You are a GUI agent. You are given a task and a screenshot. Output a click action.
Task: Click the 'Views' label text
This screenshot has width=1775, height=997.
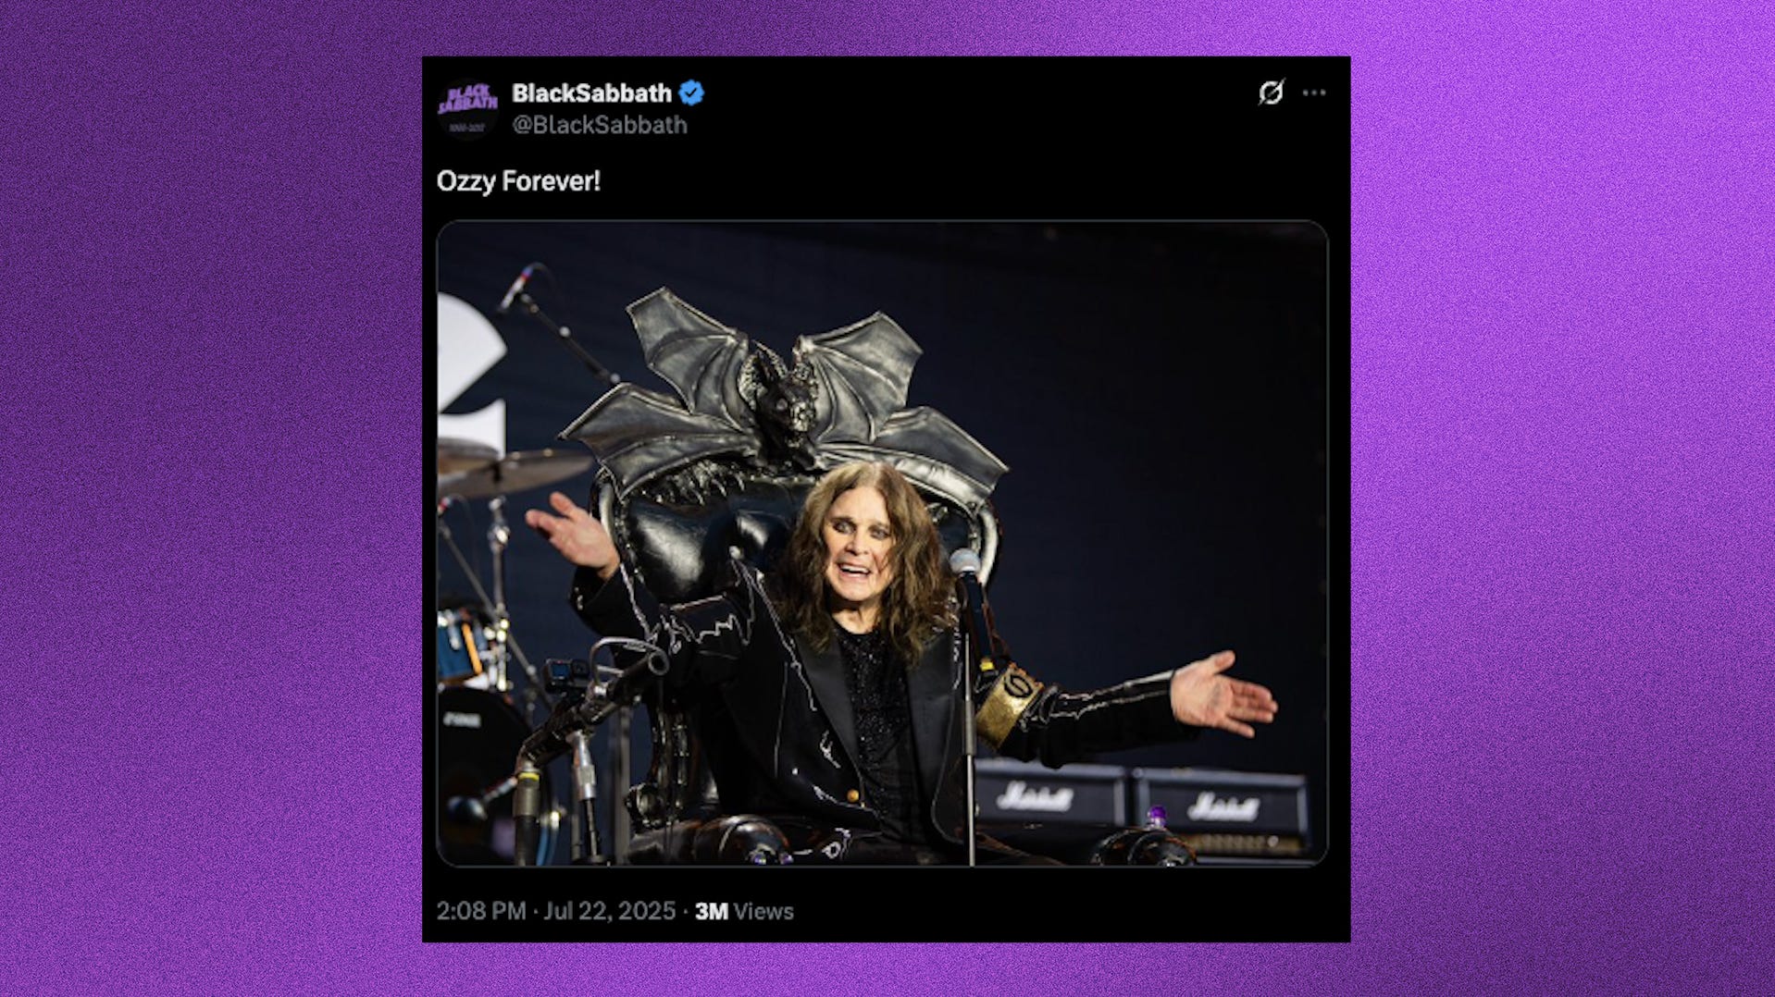pyautogui.click(x=763, y=911)
